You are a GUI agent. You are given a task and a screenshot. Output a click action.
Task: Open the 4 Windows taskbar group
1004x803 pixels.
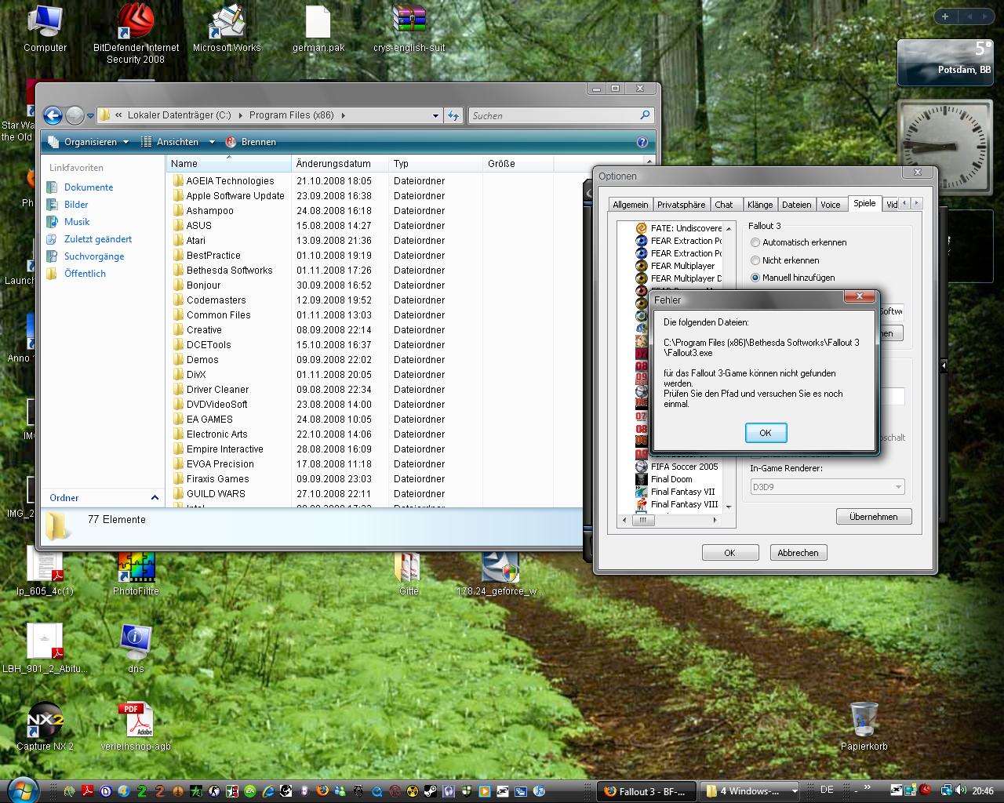tap(750, 790)
